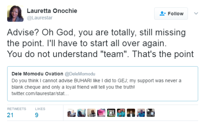Open the football team liker avatar
The image size is (206, 125).
111,113
